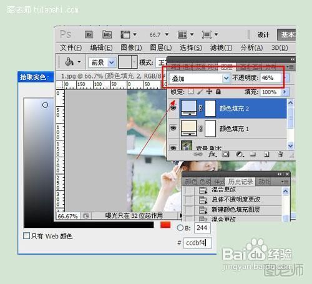Open the 图像(I) menu
The height and width of the screenshot is (284, 312).
coord(131,48)
